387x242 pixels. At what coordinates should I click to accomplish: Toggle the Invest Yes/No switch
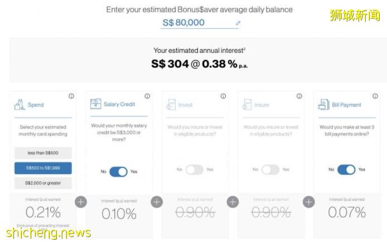[194, 170]
